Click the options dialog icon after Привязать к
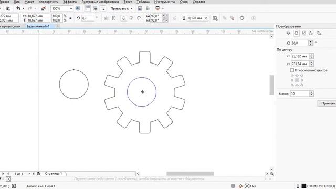Image resolution: width=336 pixels, height=189 pixels. point(140,8)
